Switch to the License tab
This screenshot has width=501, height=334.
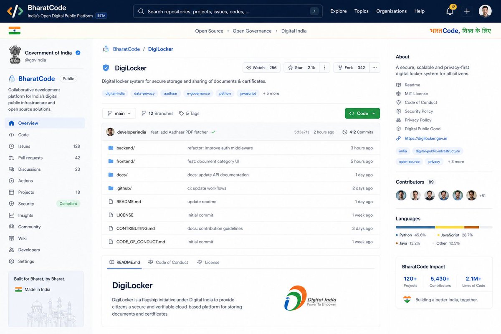pyautogui.click(x=208, y=262)
